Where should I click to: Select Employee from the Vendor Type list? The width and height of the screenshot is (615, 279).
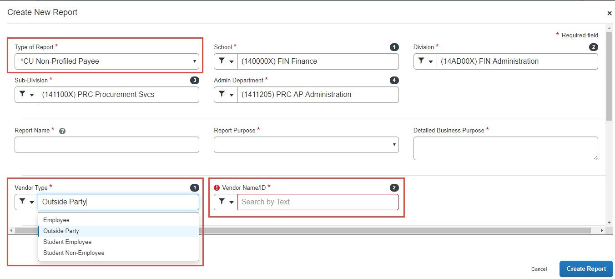tap(56, 220)
